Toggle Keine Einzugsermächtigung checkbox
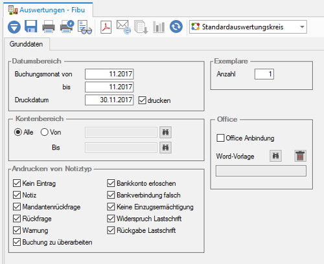The width and height of the screenshot is (324, 264). [x=111, y=206]
